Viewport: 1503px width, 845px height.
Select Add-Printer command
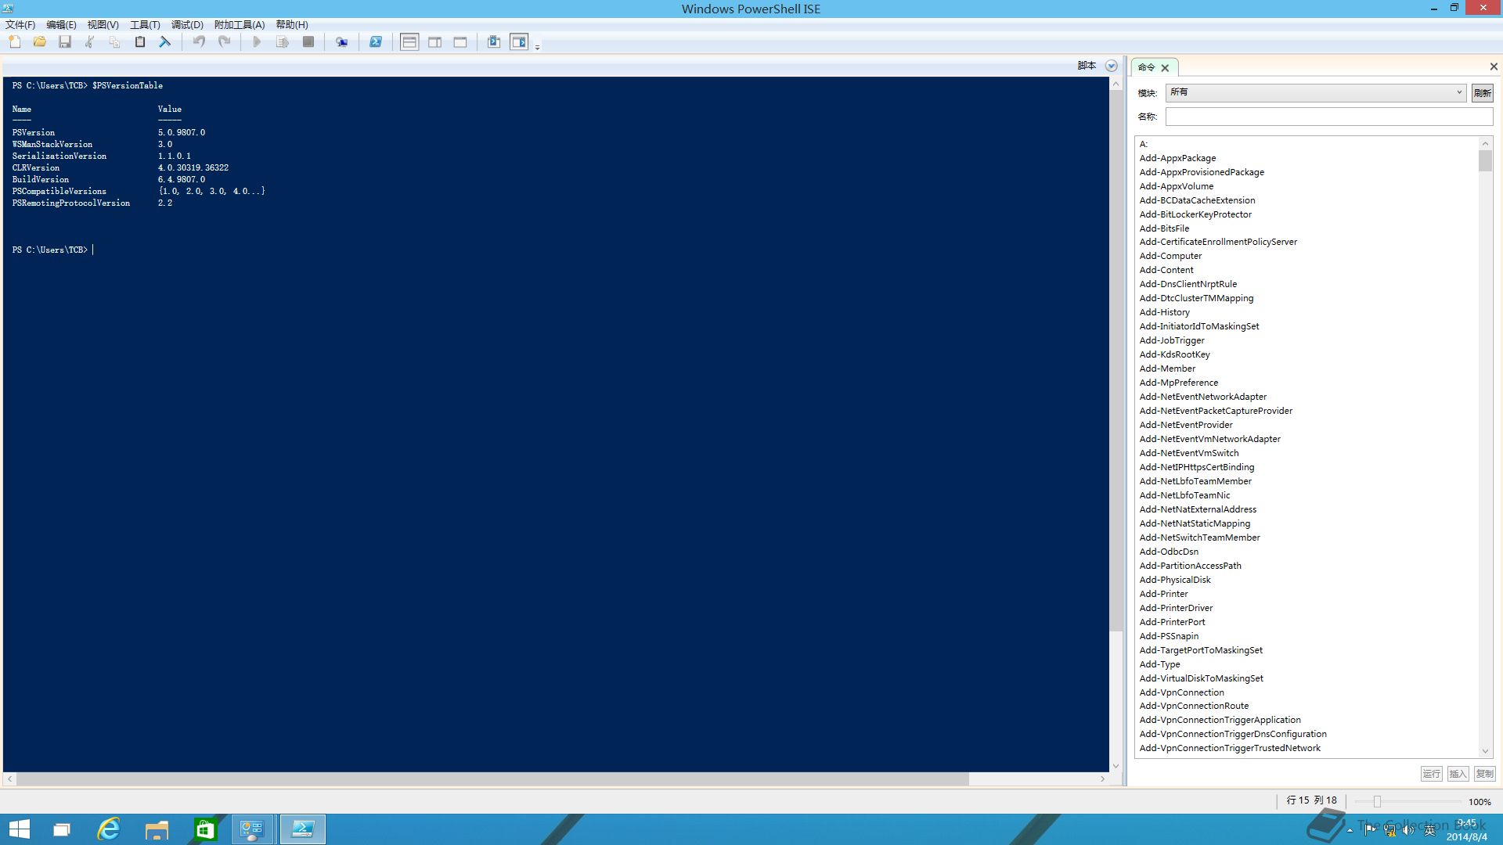pos(1163,594)
